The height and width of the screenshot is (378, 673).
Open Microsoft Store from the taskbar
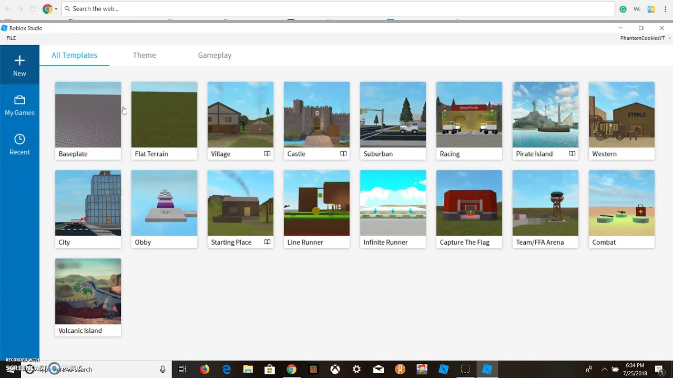click(x=270, y=369)
